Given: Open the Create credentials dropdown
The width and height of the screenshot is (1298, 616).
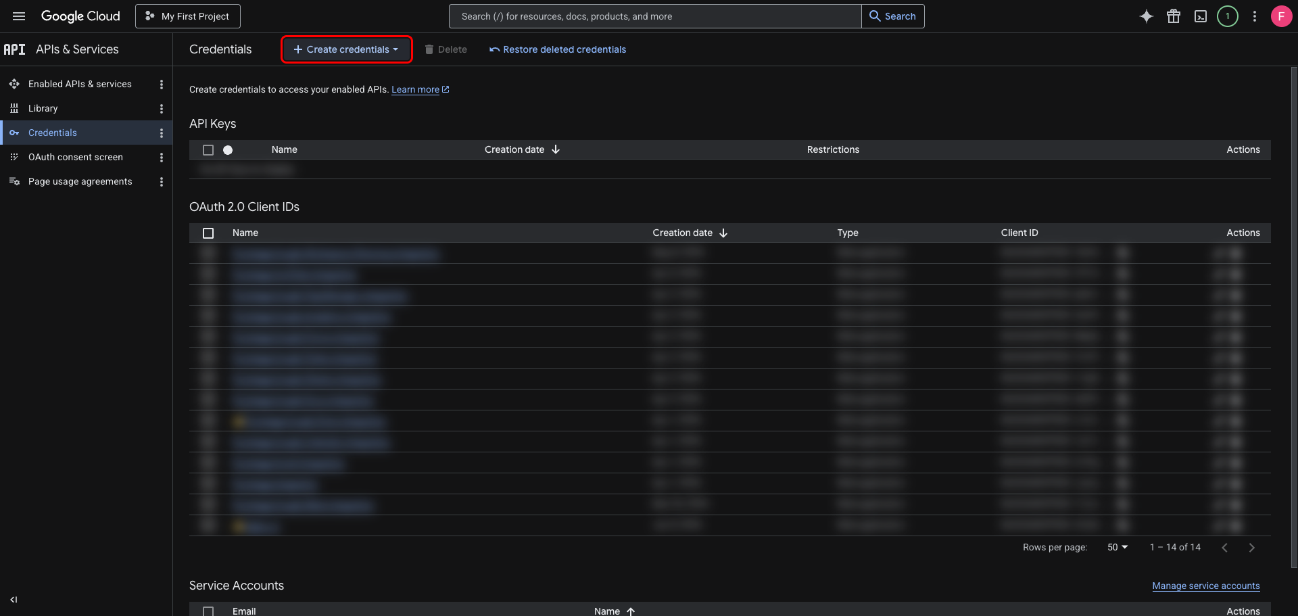Looking at the screenshot, I should click(346, 49).
